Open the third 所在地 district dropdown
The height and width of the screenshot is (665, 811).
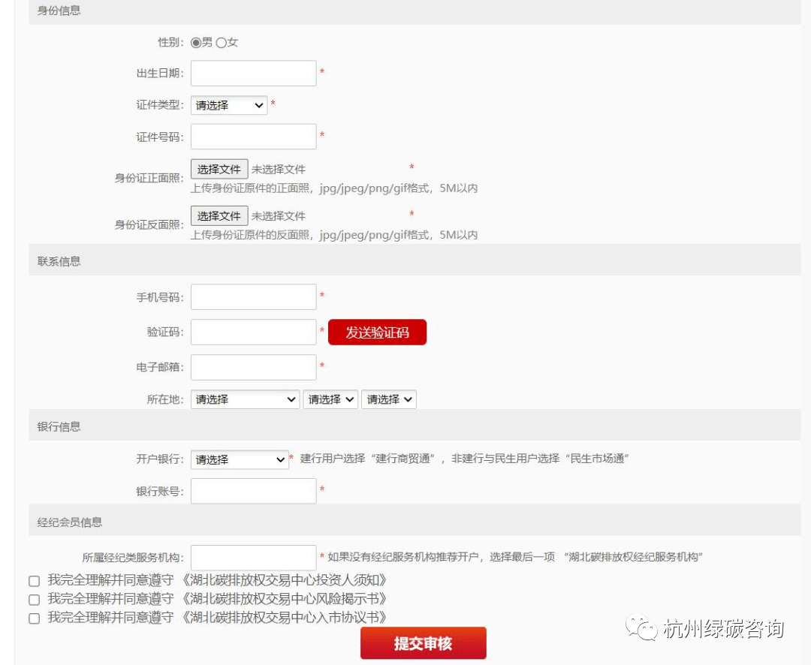389,399
